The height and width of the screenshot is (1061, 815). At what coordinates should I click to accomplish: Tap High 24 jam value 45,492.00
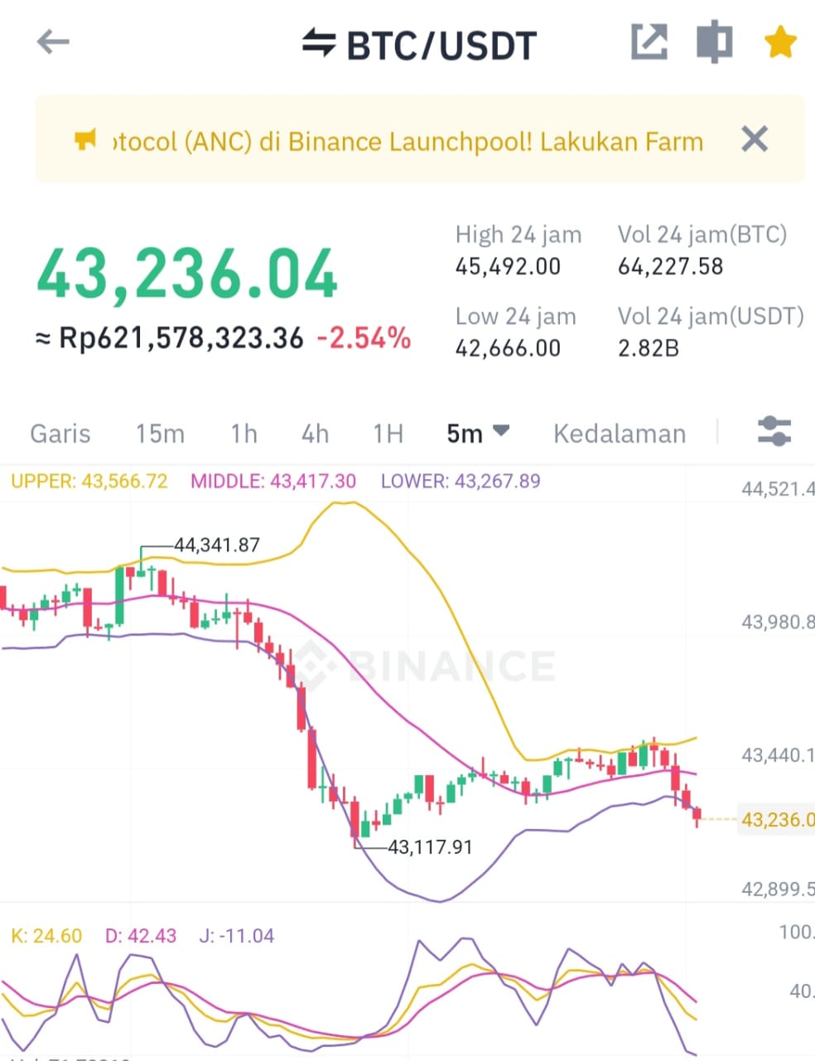coord(508,267)
